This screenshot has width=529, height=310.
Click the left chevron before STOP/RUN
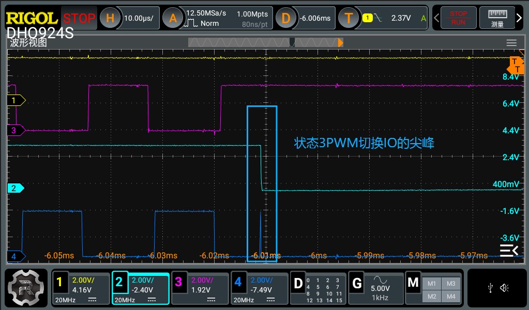coord(436,17)
